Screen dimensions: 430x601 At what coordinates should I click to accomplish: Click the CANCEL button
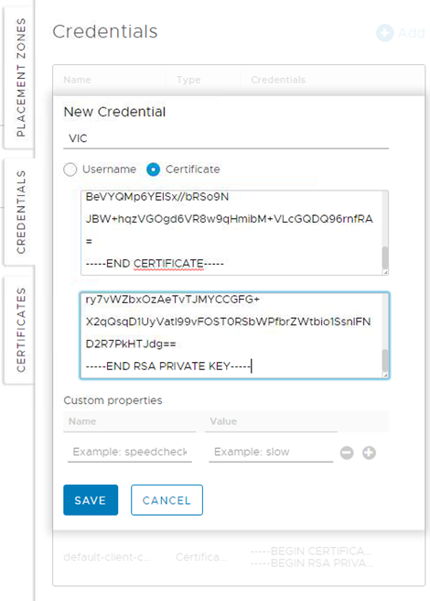click(x=167, y=500)
